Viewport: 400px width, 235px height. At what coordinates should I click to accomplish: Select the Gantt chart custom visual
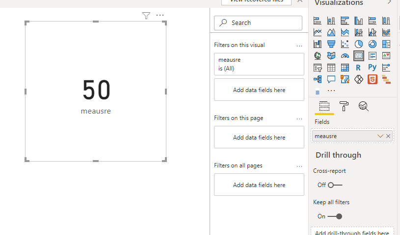[386, 79]
